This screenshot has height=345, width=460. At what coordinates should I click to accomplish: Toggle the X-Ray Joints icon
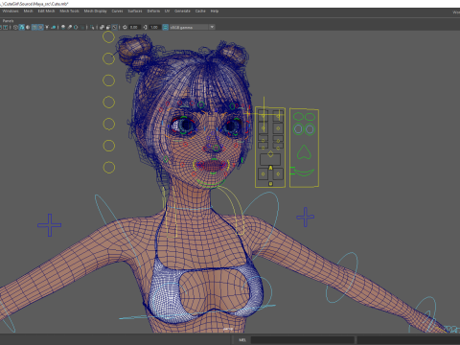pos(115,27)
